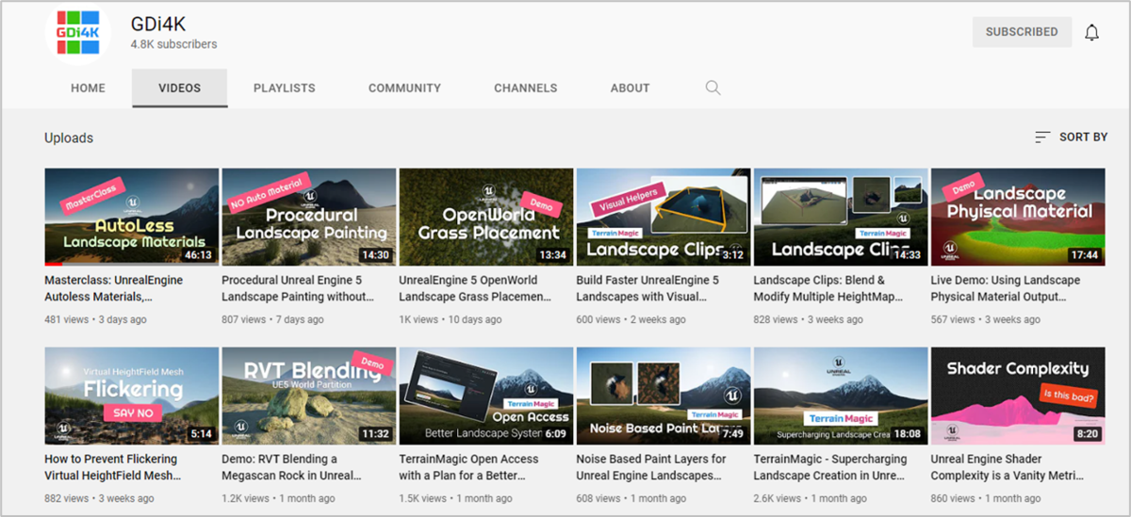This screenshot has height=517, width=1131.
Task: Open Shader Complexity thumbnail
Action: [x=1018, y=396]
